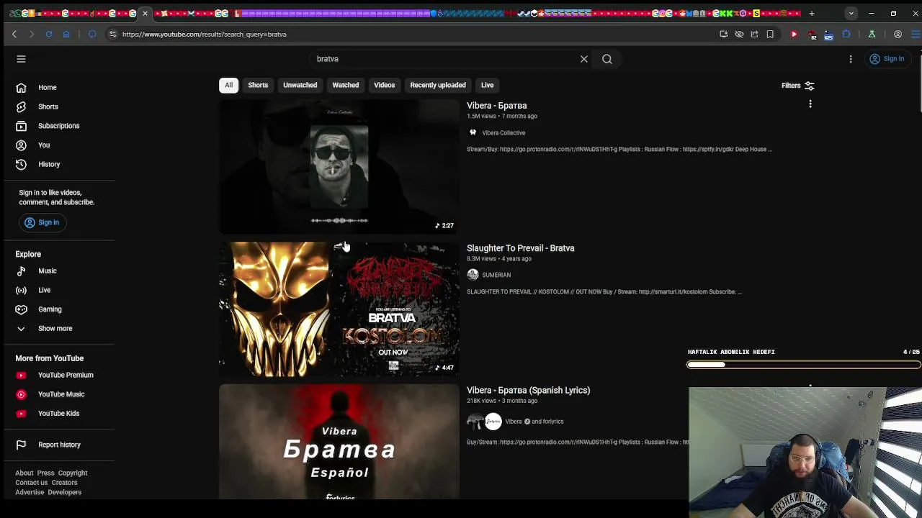Open YouTube settings three-dot menu
Image resolution: width=922 pixels, height=518 pixels.
[x=851, y=59]
